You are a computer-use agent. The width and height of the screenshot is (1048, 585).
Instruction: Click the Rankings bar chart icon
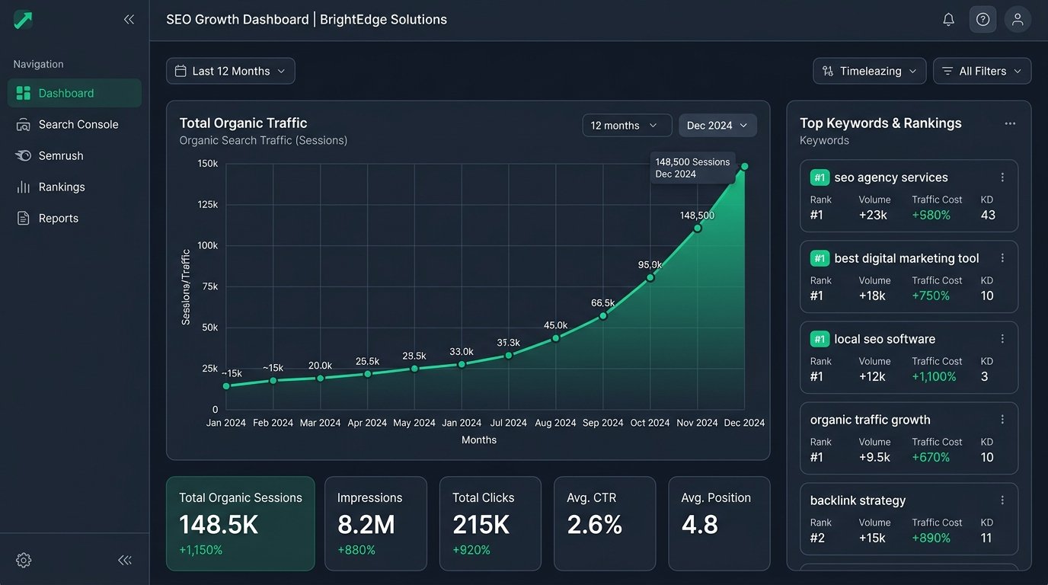(24, 187)
